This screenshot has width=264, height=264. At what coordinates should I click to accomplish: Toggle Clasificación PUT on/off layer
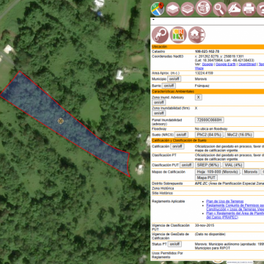click(x=186, y=165)
